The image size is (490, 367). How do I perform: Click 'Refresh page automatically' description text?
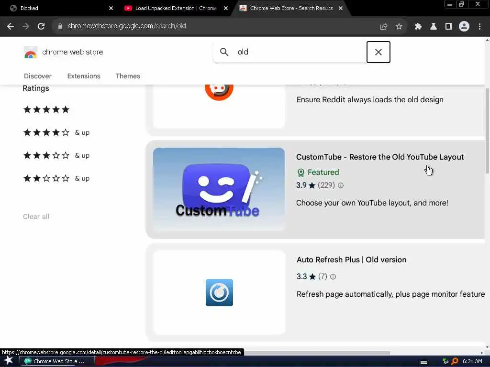coord(390,294)
